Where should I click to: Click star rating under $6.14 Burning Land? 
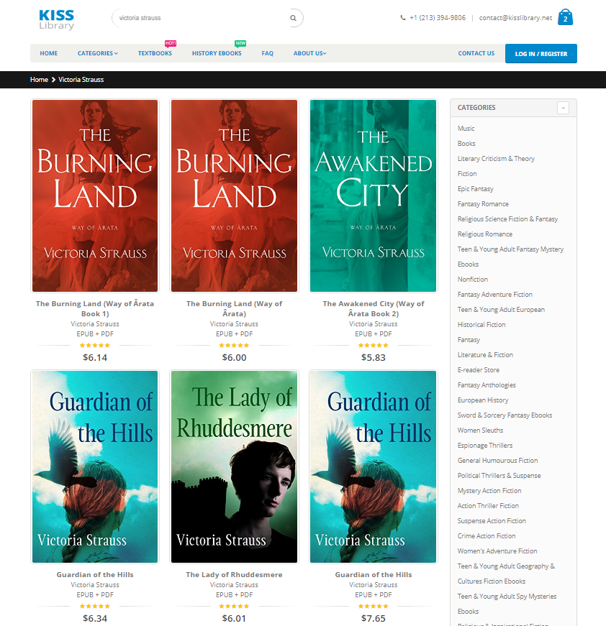pos(95,345)
